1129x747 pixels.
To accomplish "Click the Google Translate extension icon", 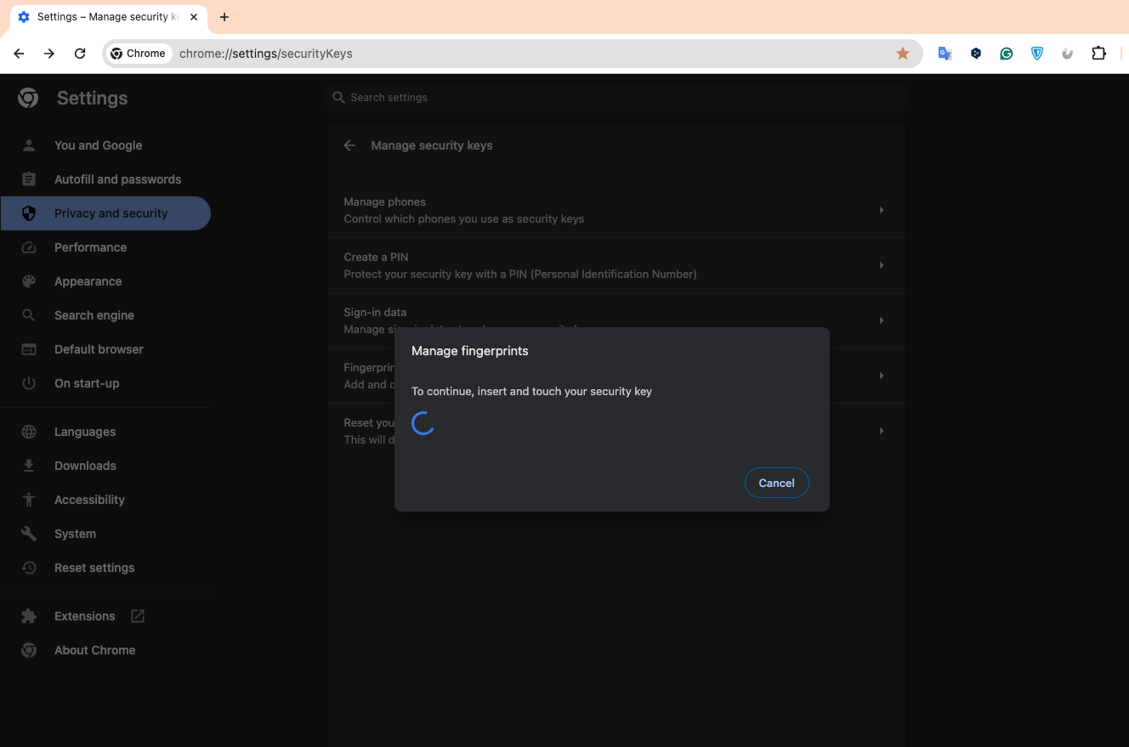I will [945, 54].
